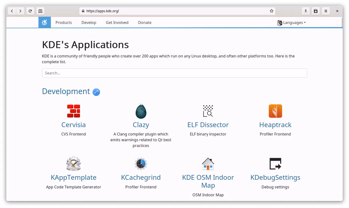Image resolution: width=349 pixels, height=208 pixels.
Task: Click the KAppTemplate gear icon
Action: pos(74,164)
